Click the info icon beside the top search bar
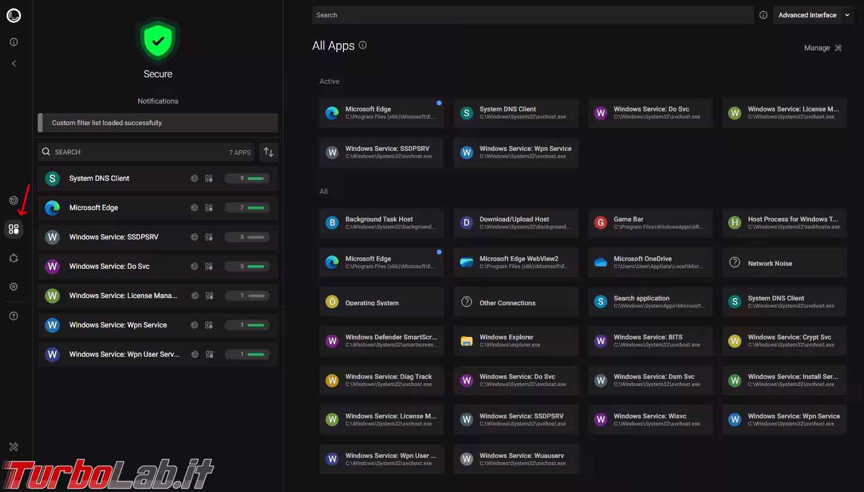This screenshot has width=864, height=492. coord(763,16)
